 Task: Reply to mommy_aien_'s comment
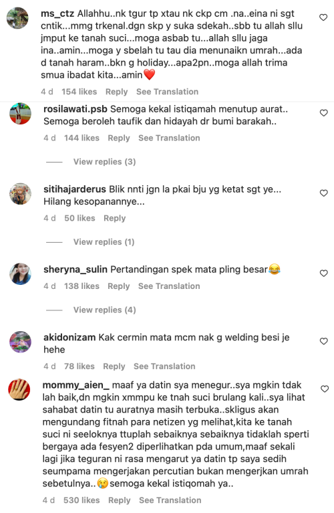pyautogui.click(x=120, y=500)
